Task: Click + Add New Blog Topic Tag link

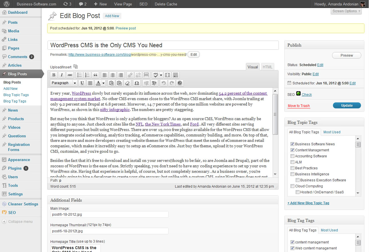Action: click(x=308, y=203)
